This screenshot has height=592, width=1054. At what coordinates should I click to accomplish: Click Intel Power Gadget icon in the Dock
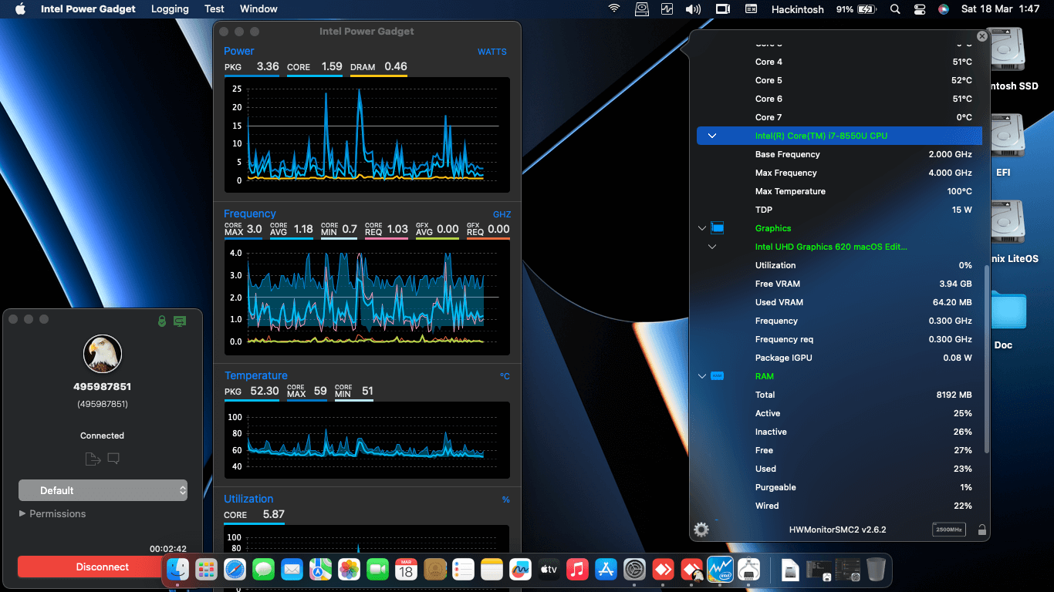(x=720, y=570)
